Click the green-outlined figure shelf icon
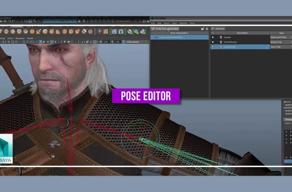The height and width of the screenshot is (192, 292). pyautogui.click(x=120, y=31)
